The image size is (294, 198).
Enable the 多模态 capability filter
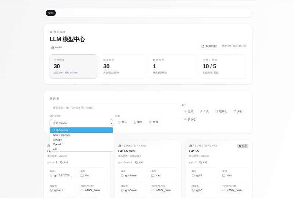tap(190, 119)
